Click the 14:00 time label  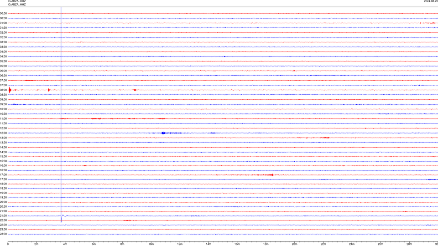point(3,147)
